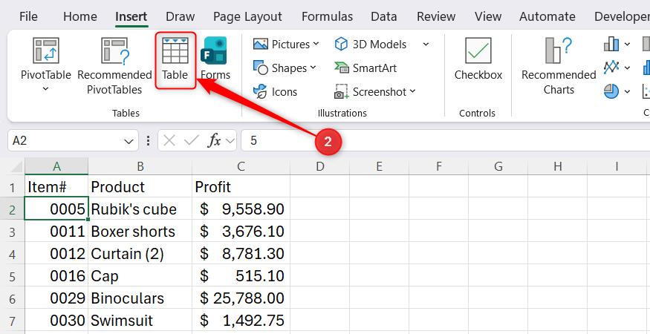Expand the Name Box dropdown
650x334 pixels.
click(x=129, y=141)
